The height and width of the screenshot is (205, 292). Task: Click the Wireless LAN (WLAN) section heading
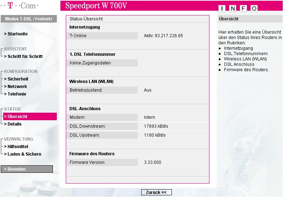tap(91, 82)
